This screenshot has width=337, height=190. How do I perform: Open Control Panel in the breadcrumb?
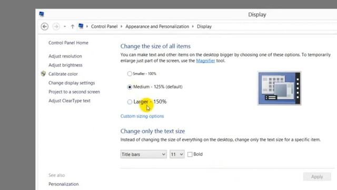tap(104, 26)
